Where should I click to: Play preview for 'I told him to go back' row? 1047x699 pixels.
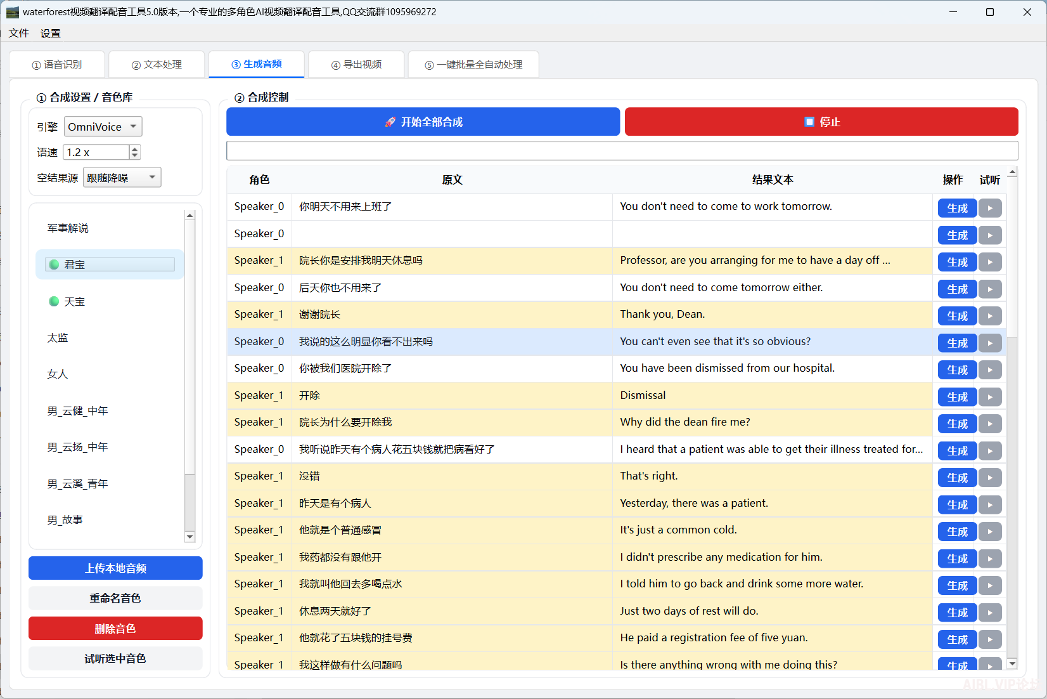[989, 585]
